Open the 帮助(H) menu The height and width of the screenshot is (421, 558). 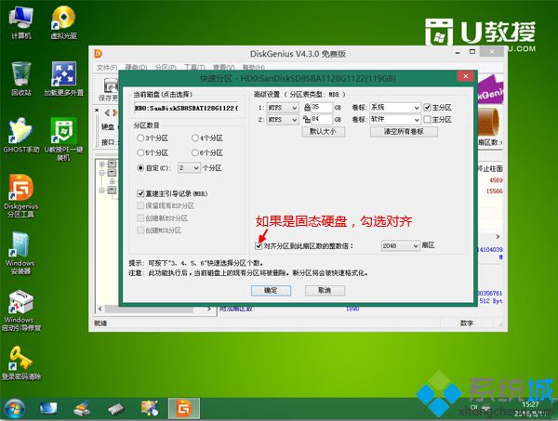coord(253,67)
